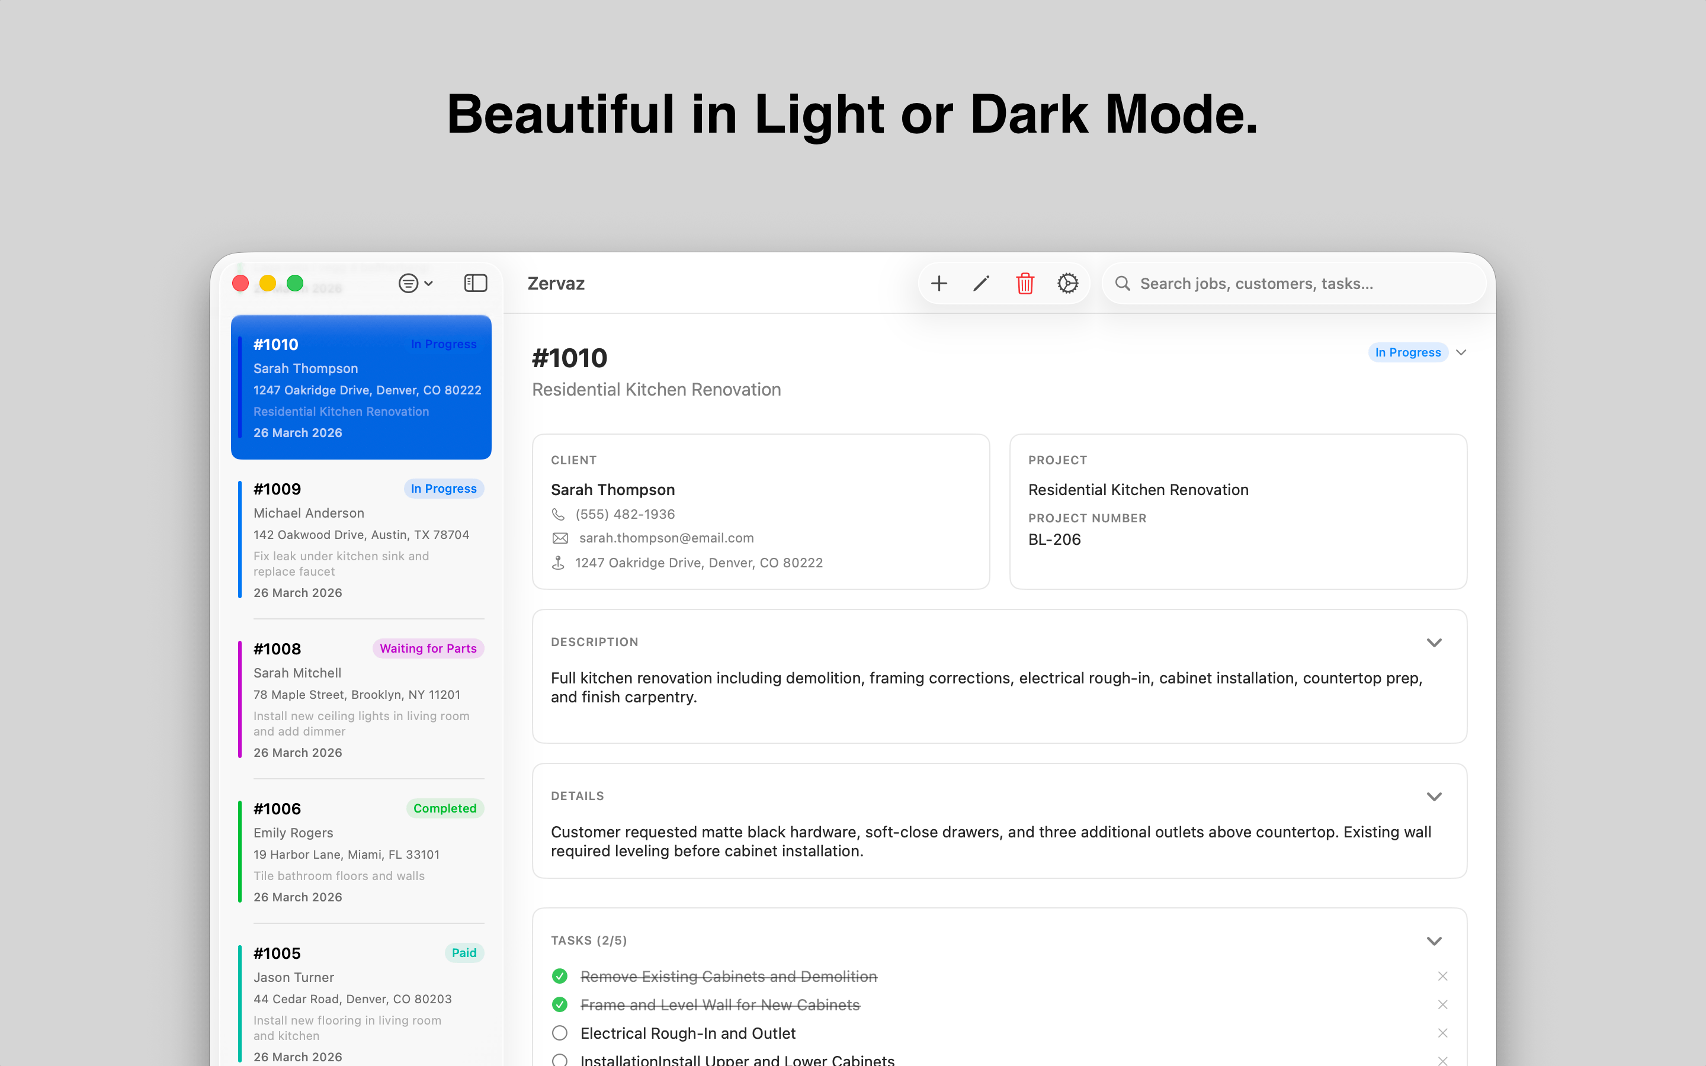
Task: Click map pin icon beside client address
Action: 559,563
